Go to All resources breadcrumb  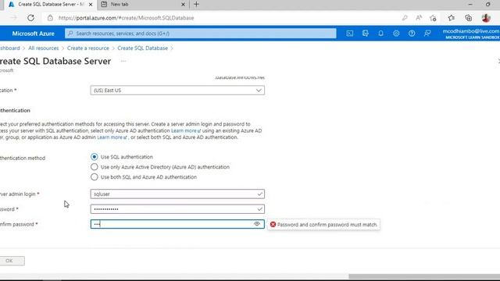coord(44,48)
